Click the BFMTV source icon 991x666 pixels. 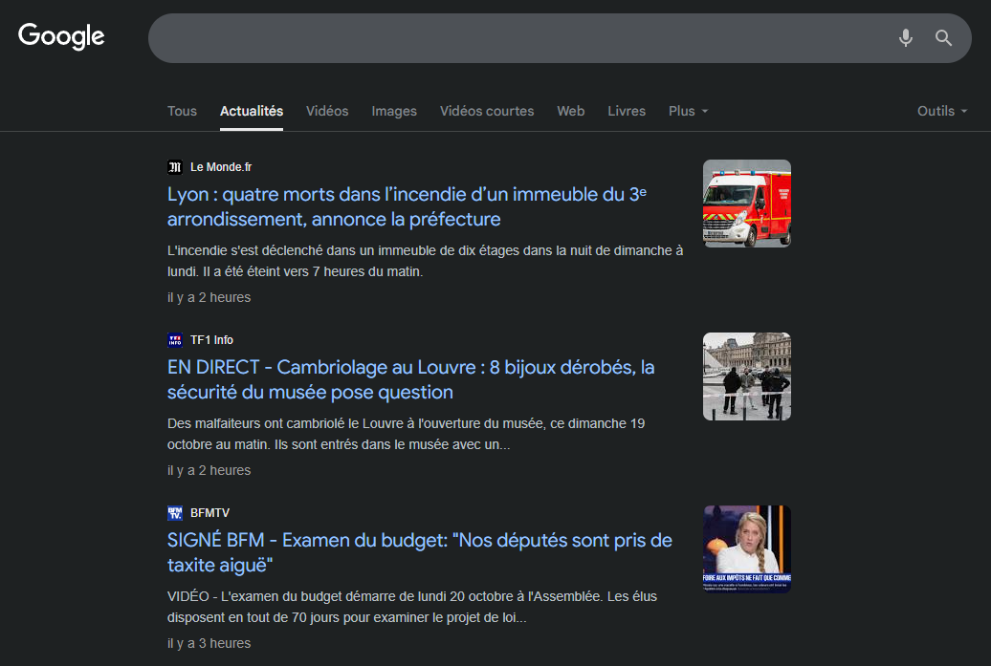[175, 512]
